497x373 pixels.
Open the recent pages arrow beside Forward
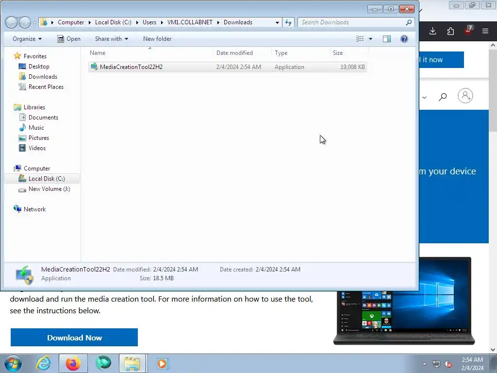point(34,22)
